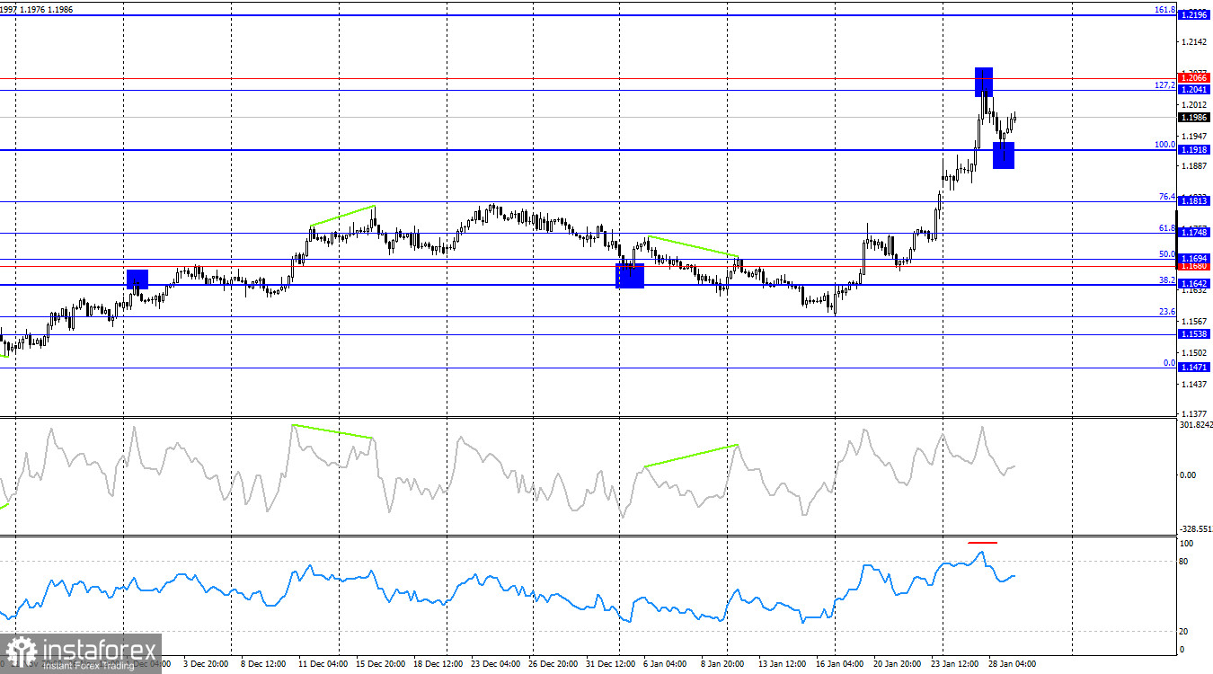Click the 1.1887 price scale value
Screen dimensions: 1213x674
coord(1195,166)
